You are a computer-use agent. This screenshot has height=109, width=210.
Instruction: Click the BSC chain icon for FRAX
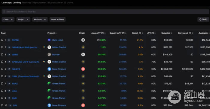[83, 84]
